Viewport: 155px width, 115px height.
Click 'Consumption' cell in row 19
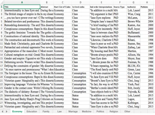click(81, 73)
